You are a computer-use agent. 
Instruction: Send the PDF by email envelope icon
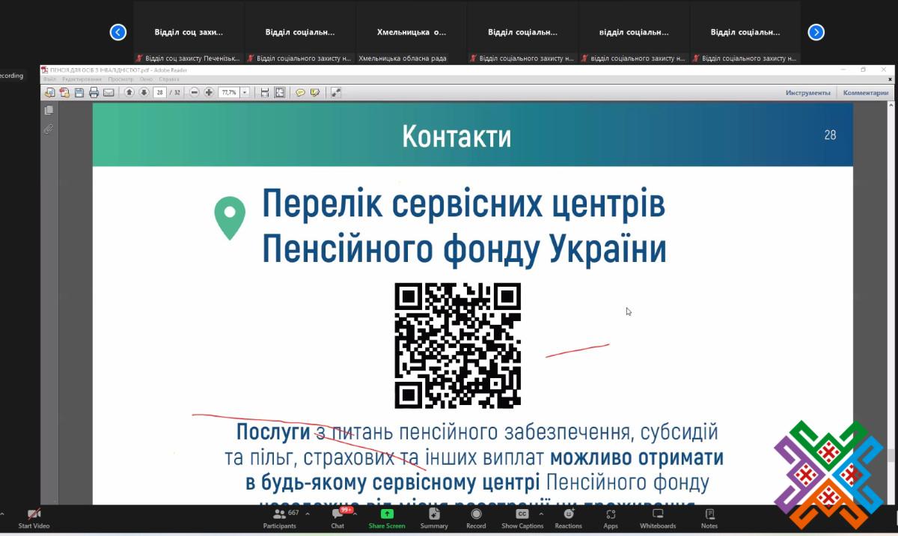[109, 92]
